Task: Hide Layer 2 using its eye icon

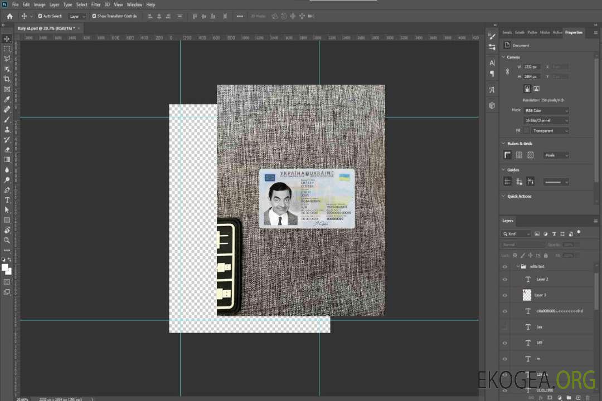Action: 505,279
